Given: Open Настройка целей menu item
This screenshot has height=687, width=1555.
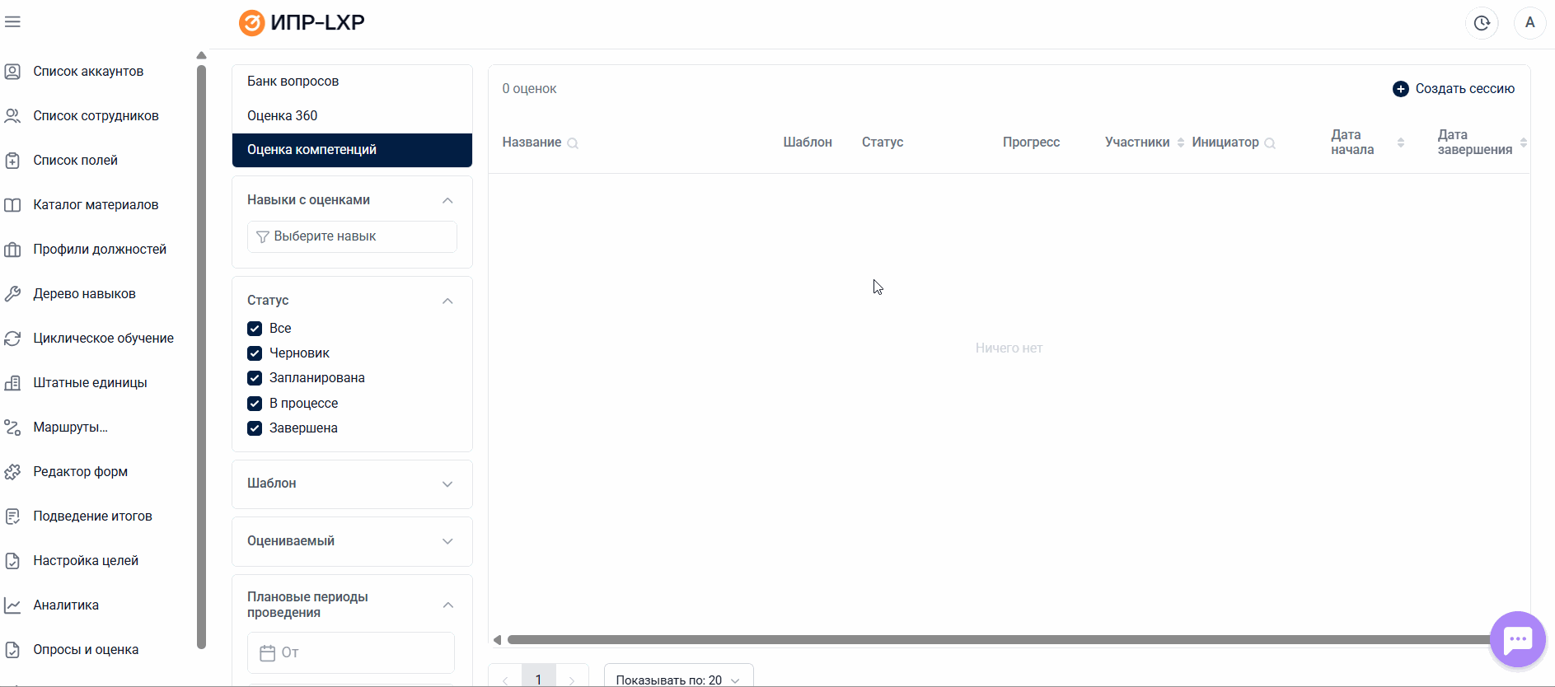Looking at the screenshot, I should click(x=86, y=561).
